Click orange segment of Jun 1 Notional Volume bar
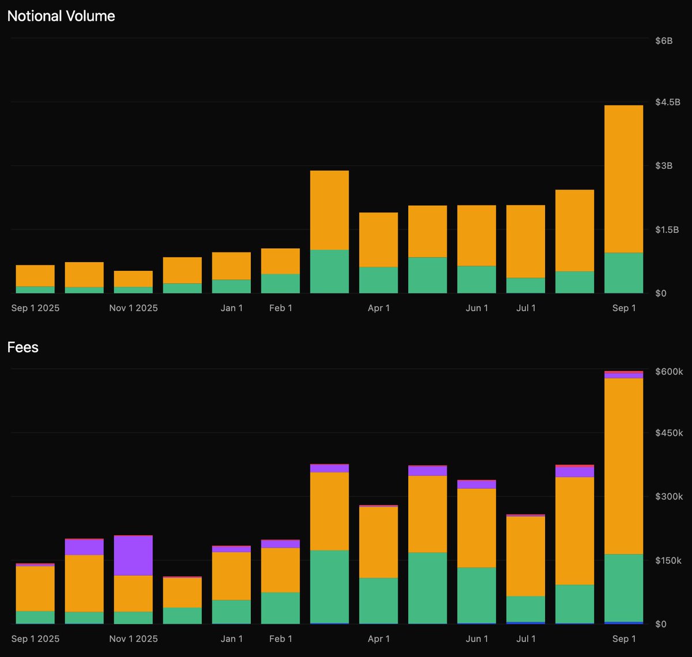692x657 pixels. point(476,236)
